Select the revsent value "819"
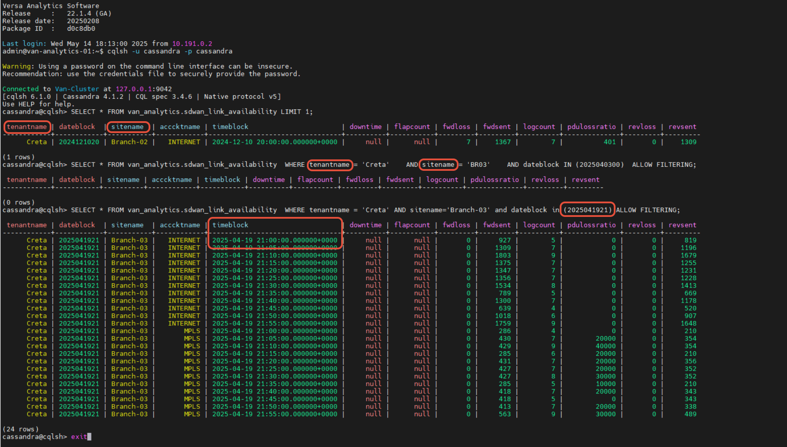The width and height of the screenshot is (787, 447). pyautogui.click(x=690, y=240)
